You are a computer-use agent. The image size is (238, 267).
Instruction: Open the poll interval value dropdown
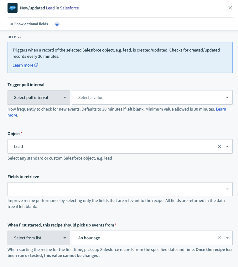click(152, 98)
